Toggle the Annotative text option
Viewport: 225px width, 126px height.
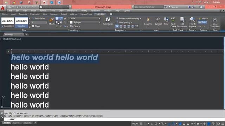coord(38,18)
